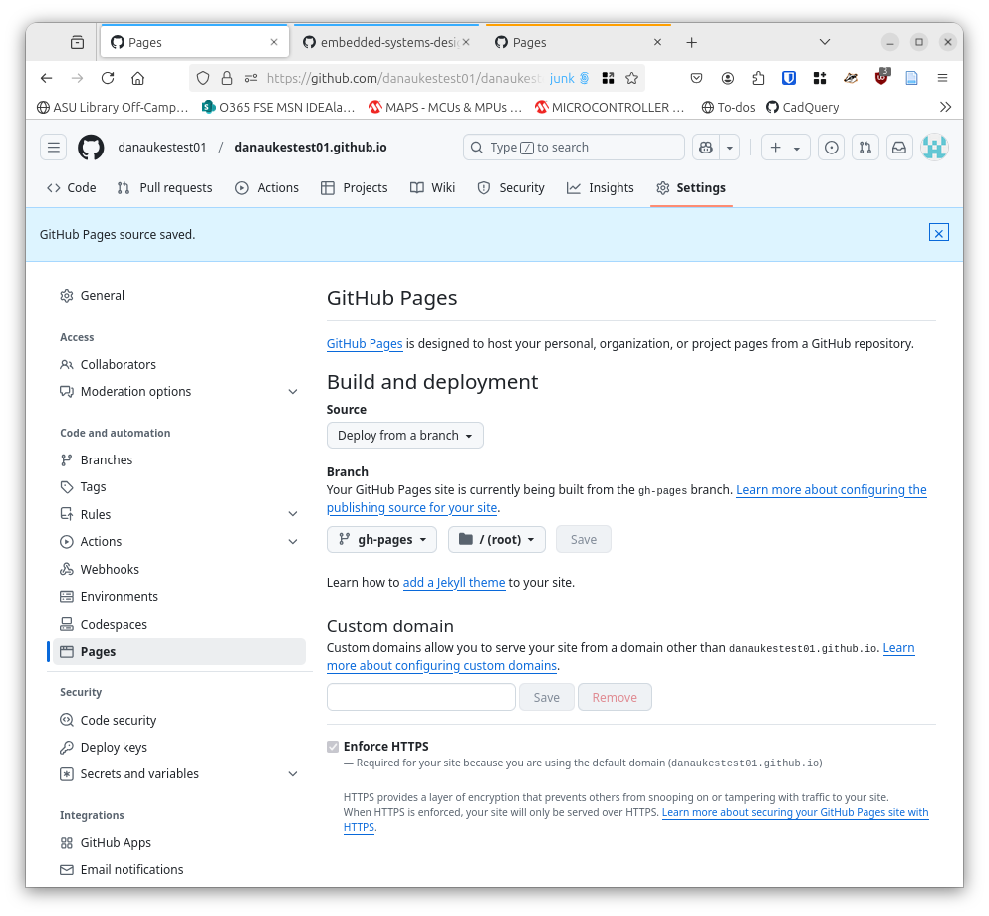This screenshot has height=916, width=989.
Task: Open the uBlock Origin extension icon
Action: [x=881, y=78]
